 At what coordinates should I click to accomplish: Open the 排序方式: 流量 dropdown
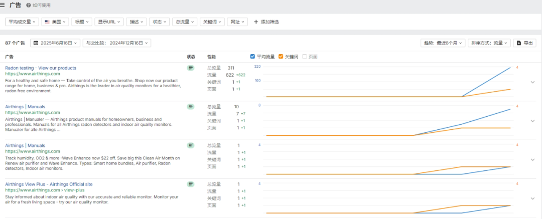pyautogui.click(x=489, y=43)
